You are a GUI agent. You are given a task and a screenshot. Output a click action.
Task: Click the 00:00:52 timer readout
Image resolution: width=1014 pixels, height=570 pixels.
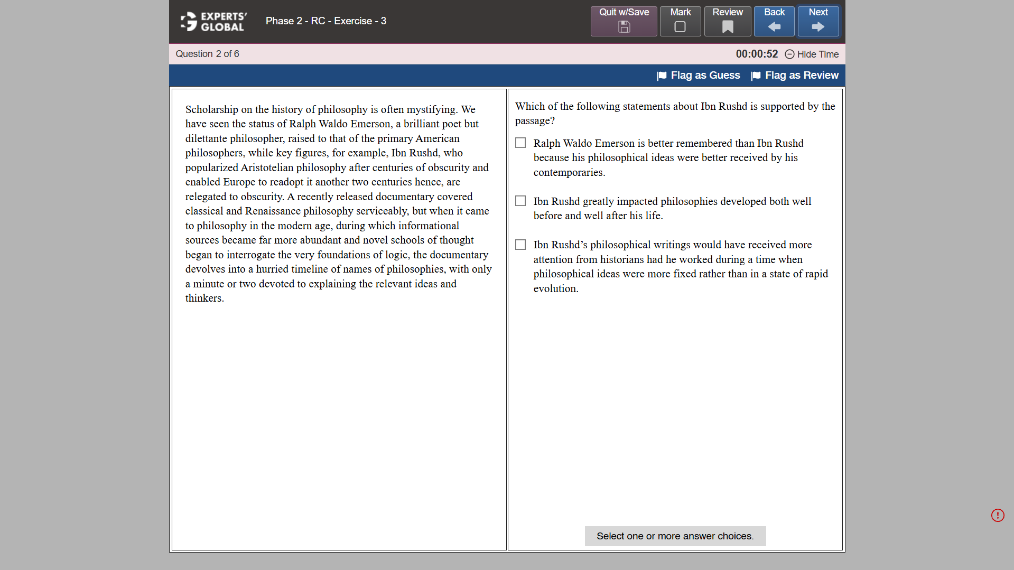757,54
